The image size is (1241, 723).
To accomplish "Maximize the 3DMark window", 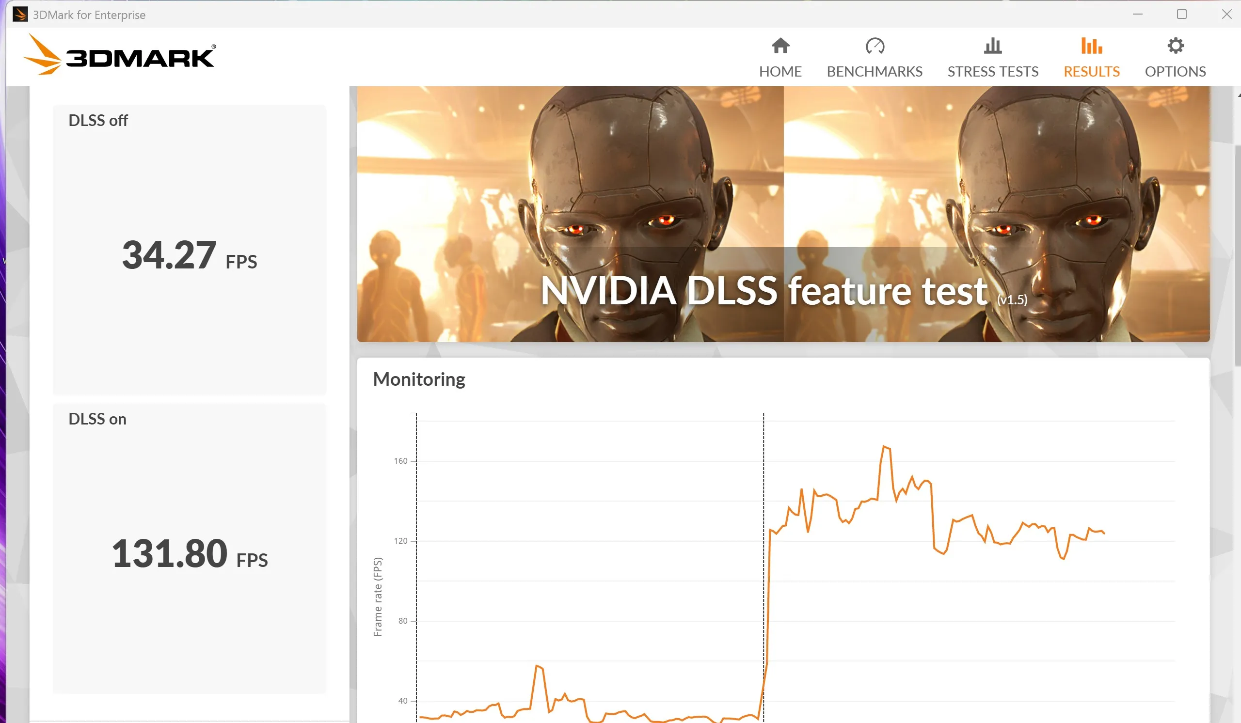I will (x=1181, y=14).
